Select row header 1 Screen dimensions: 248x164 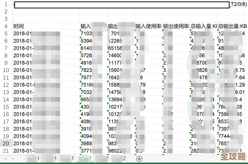point(6,4)
